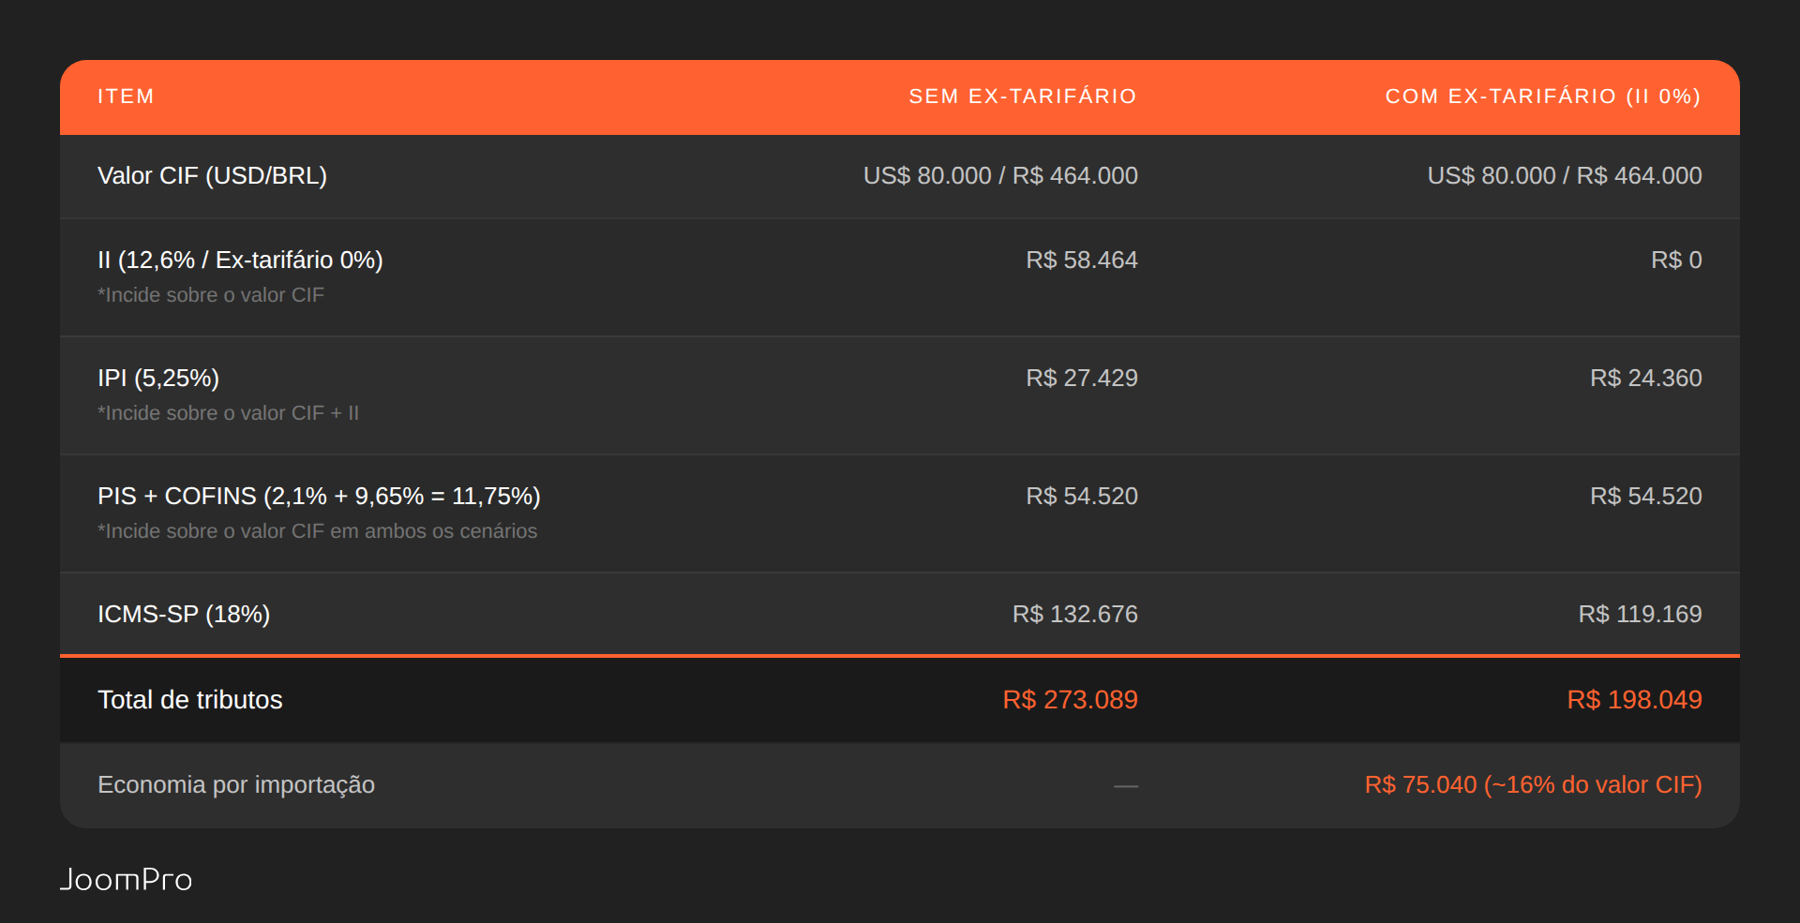Click the R$ 24.360 IPI value
The width and height of the screenshot is (1800, 923).
(1646, 379)
